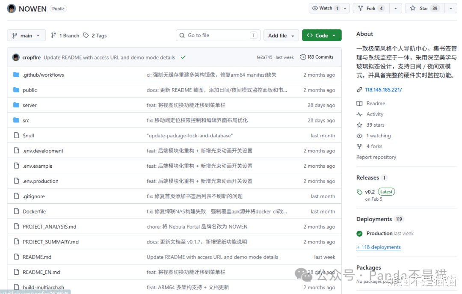This screenshot has height=294, width=462.
Task: Click the eye icon beside 1 watching
Action: [359, 136]
